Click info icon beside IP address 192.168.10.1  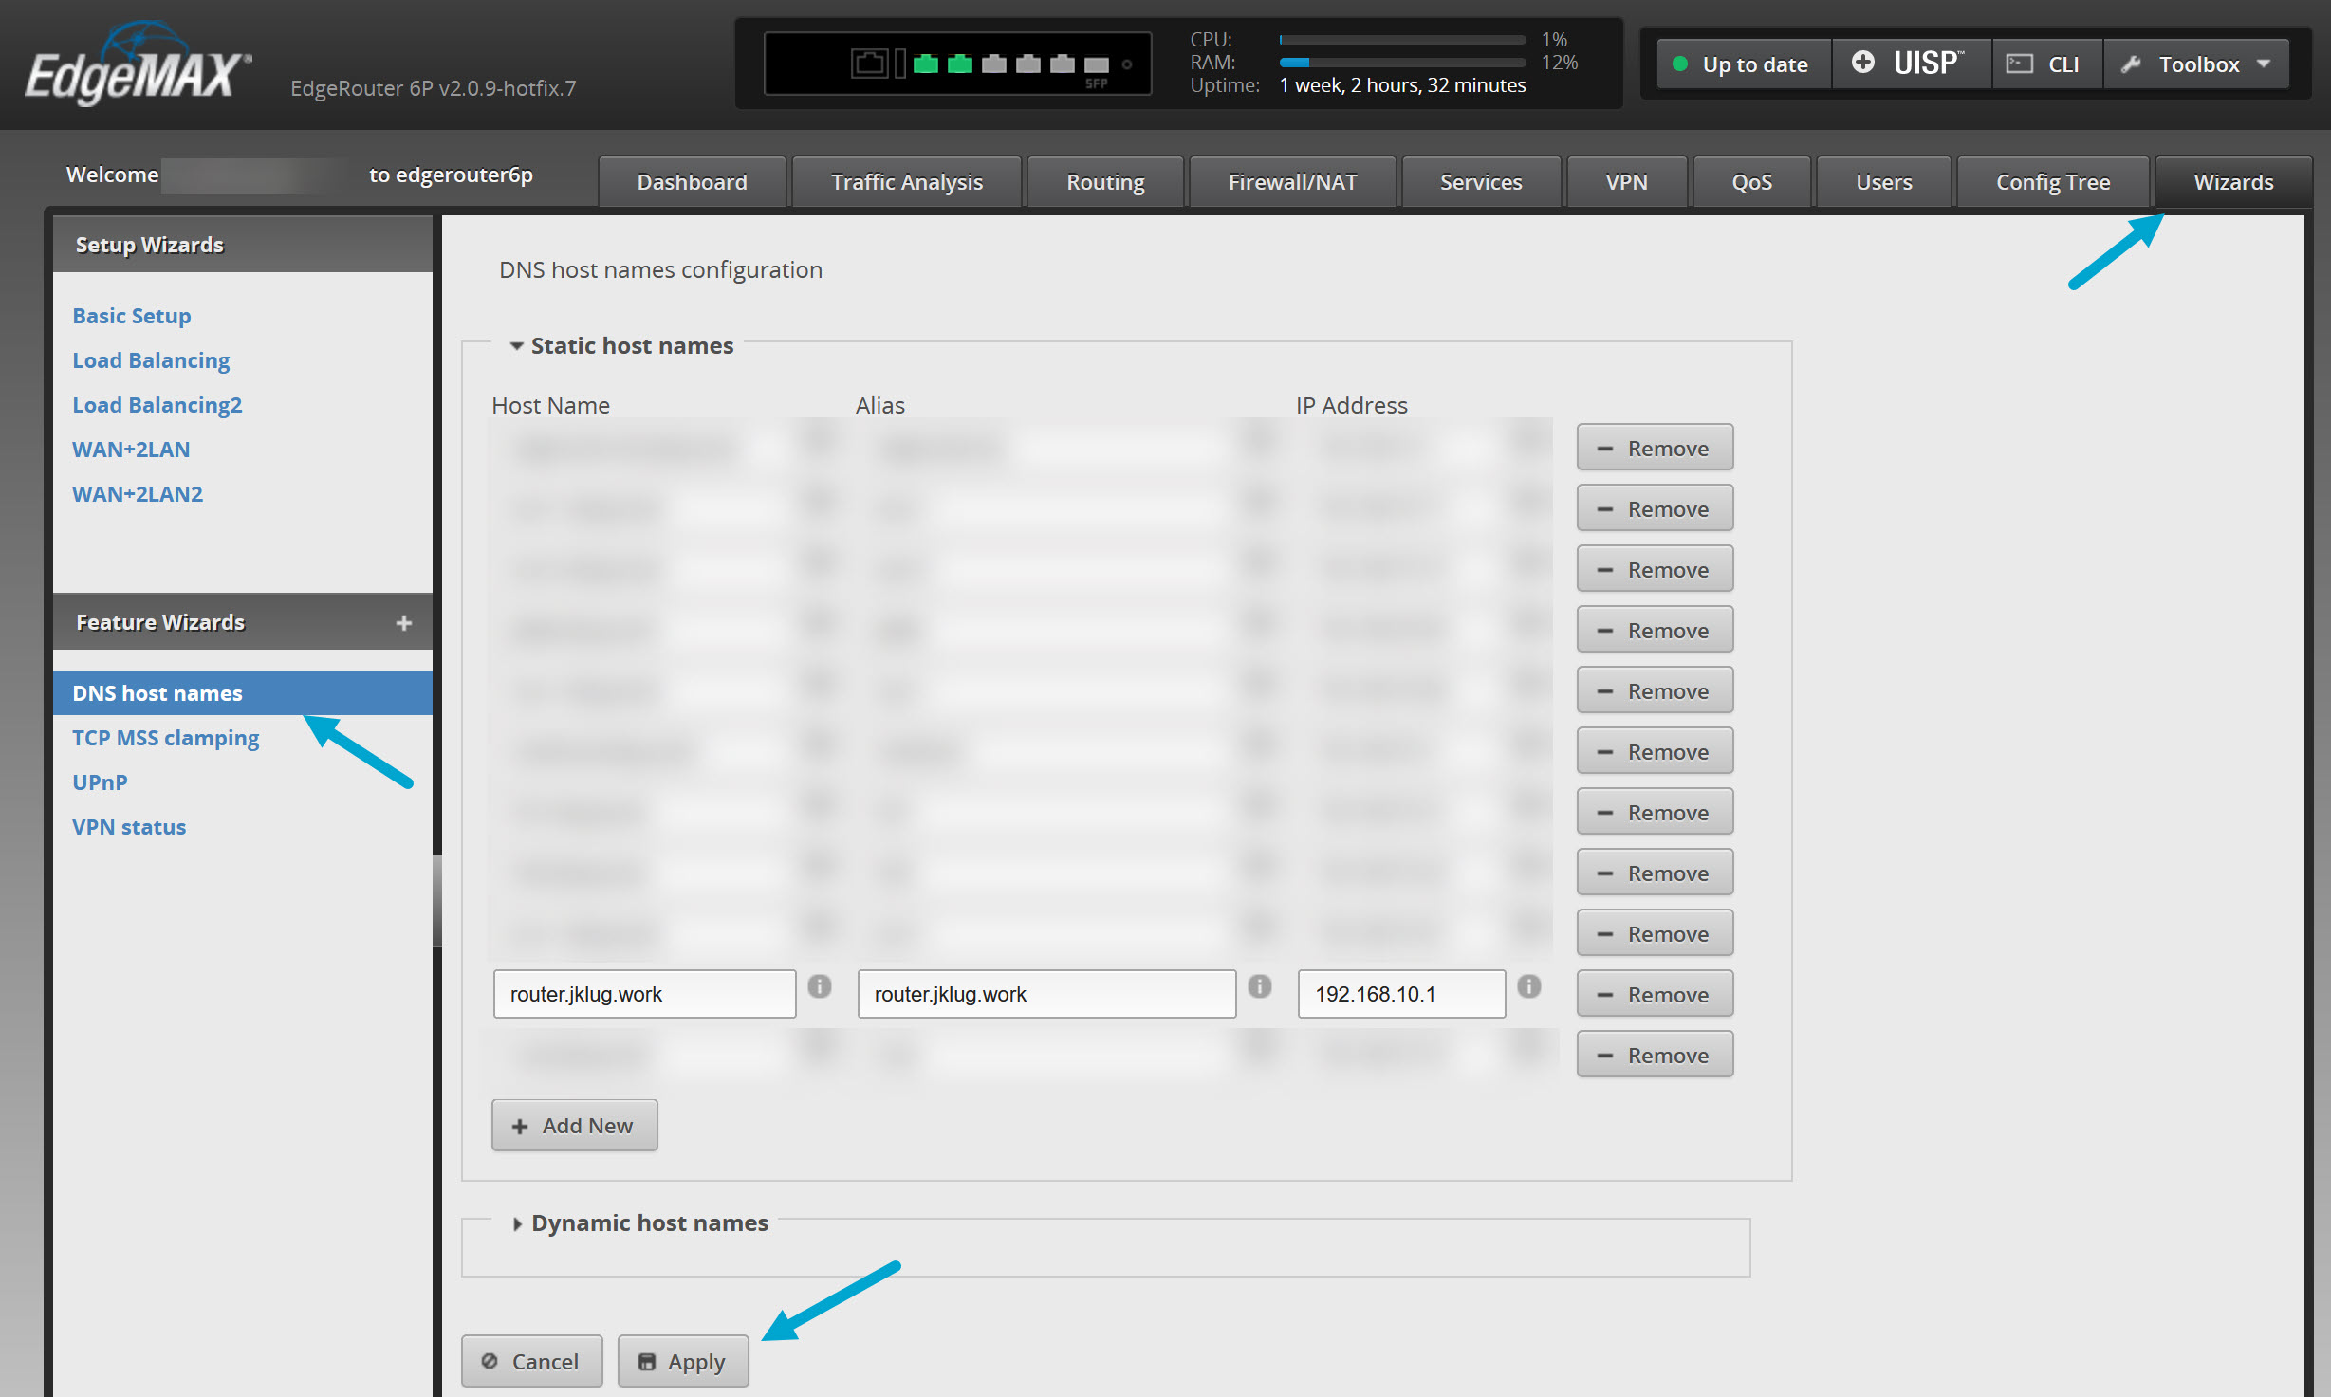[x=1528, y=986]
